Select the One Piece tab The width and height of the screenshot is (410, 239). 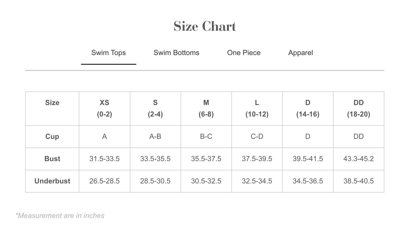coord(244,53)
